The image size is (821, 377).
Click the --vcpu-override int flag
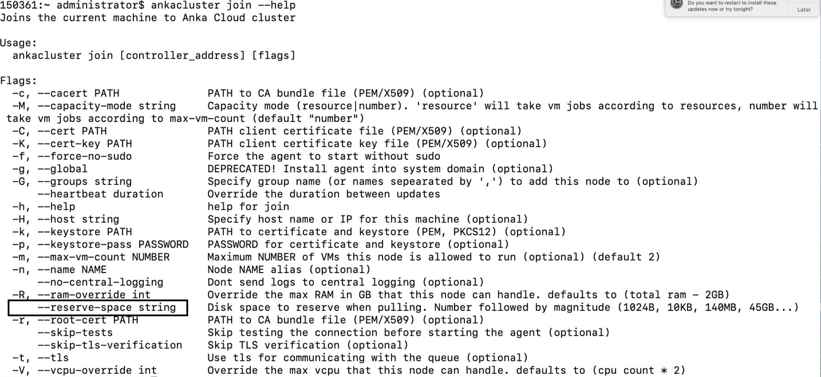pos(97,370)
